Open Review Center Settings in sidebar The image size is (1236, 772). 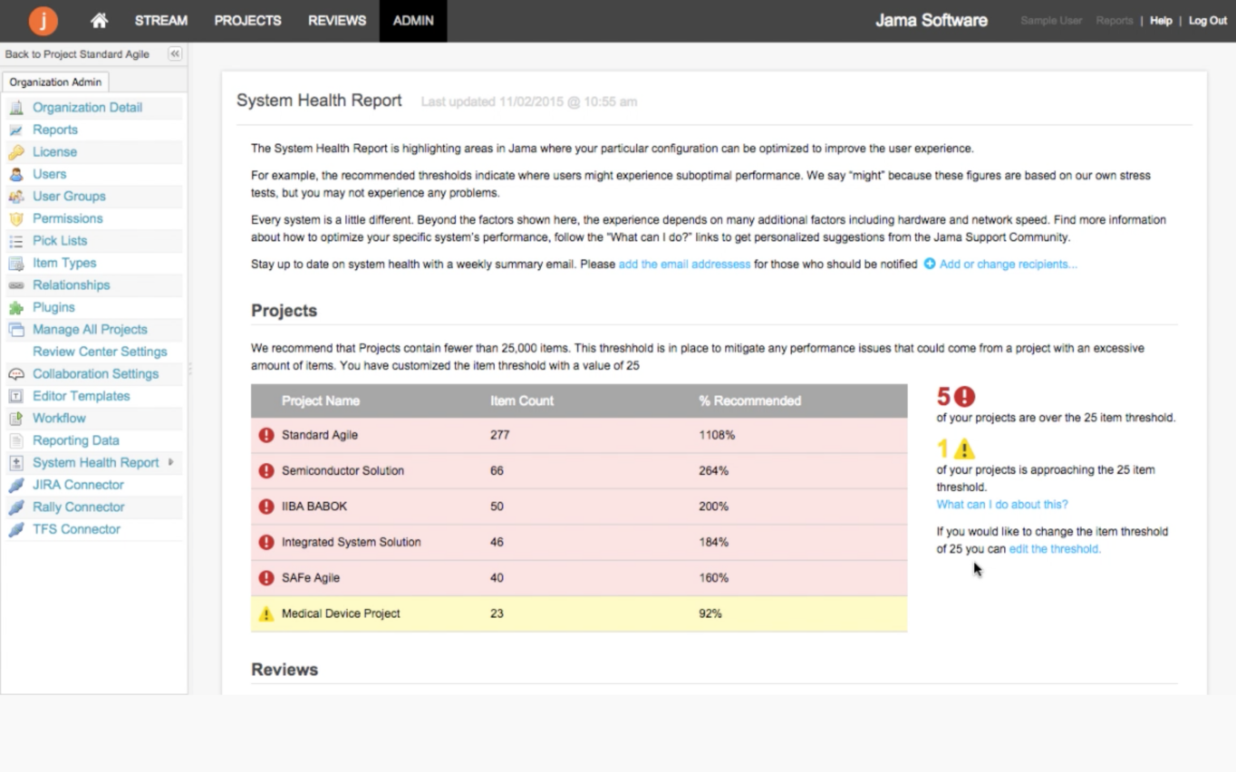point(99,352)
